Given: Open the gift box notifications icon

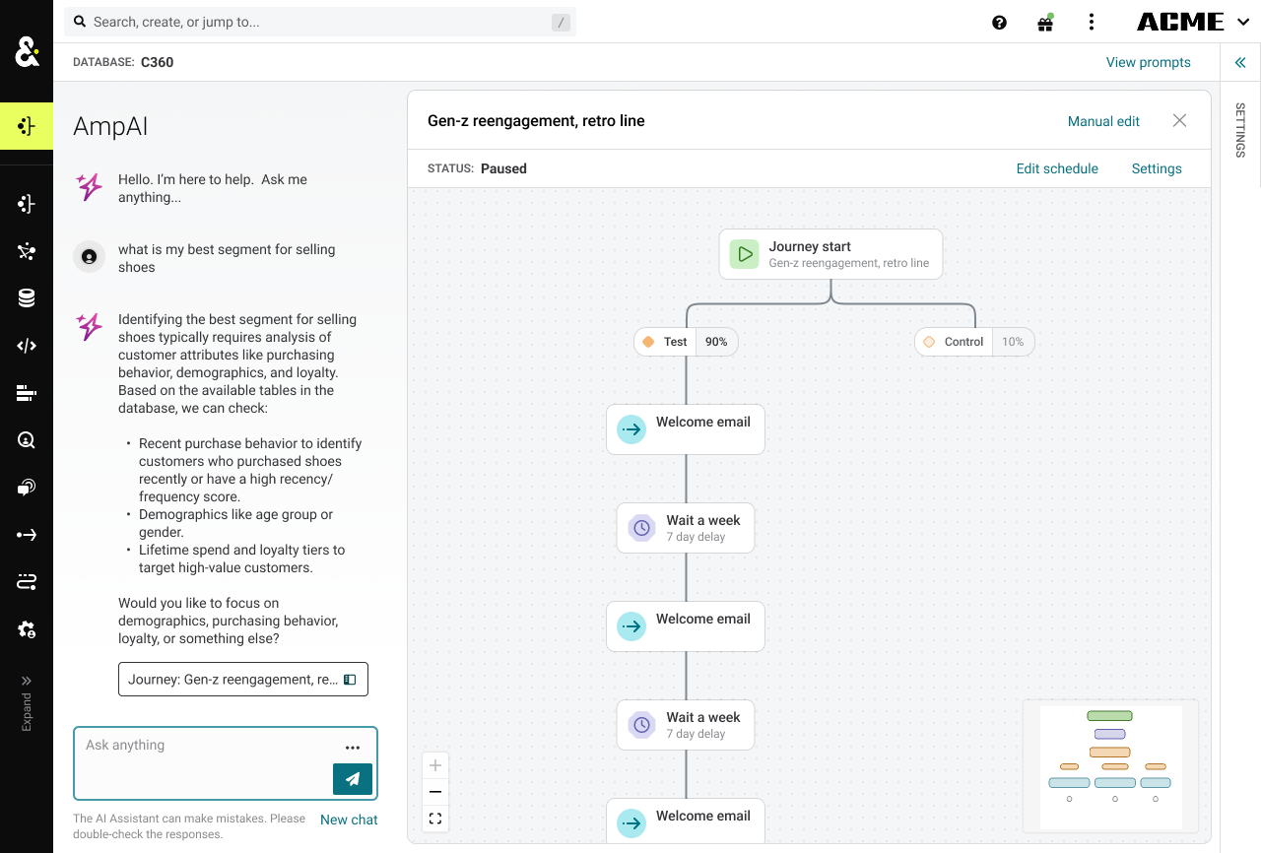Looking at the screenshot, I should pos(1045,23).
